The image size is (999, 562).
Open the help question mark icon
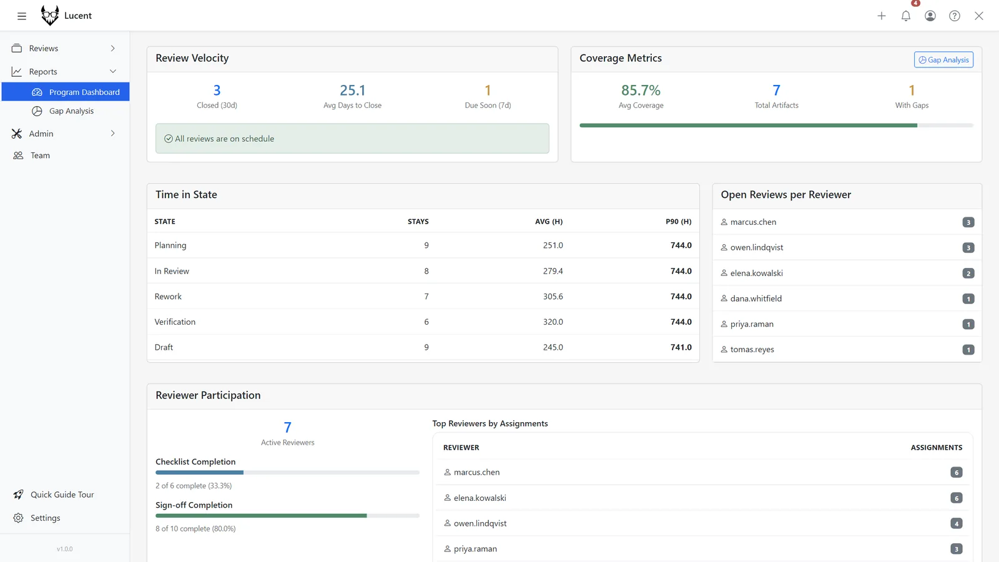(x=955, y=16)
